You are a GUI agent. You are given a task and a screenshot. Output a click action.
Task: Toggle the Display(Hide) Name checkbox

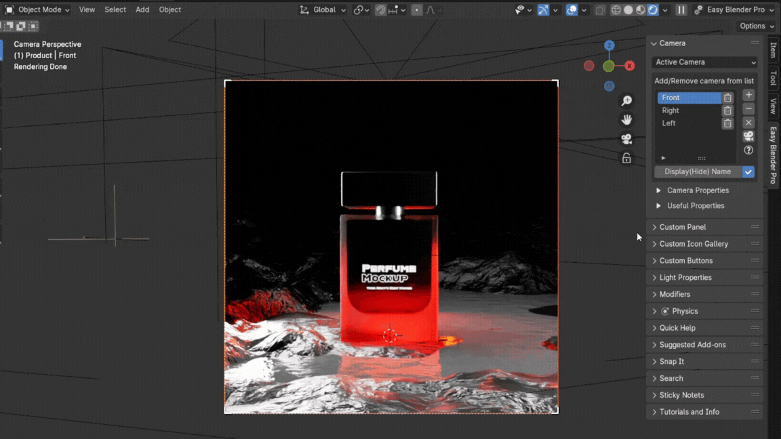(748, 172)
